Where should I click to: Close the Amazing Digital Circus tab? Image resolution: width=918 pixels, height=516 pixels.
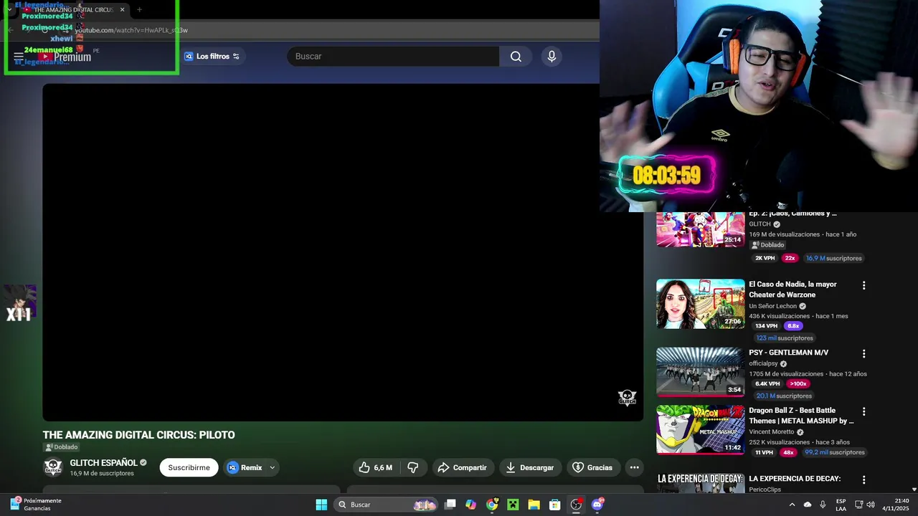122,9
